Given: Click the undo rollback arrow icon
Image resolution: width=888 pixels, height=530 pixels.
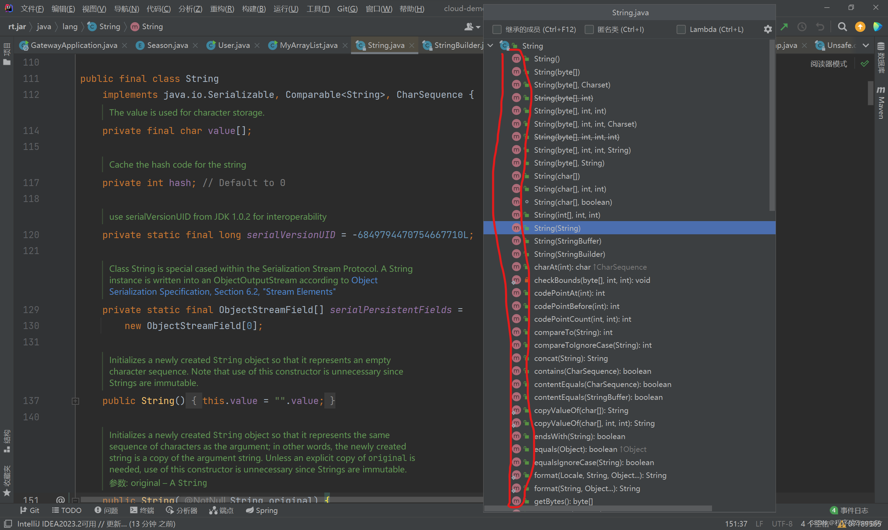Looking at the screenshot, I should (820, 27).
